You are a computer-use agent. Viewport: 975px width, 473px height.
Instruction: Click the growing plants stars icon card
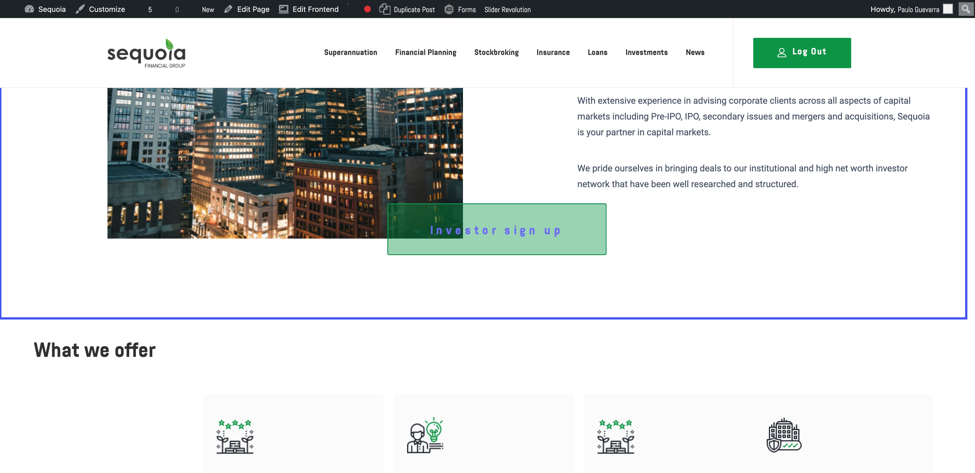(x=235, y=436)
